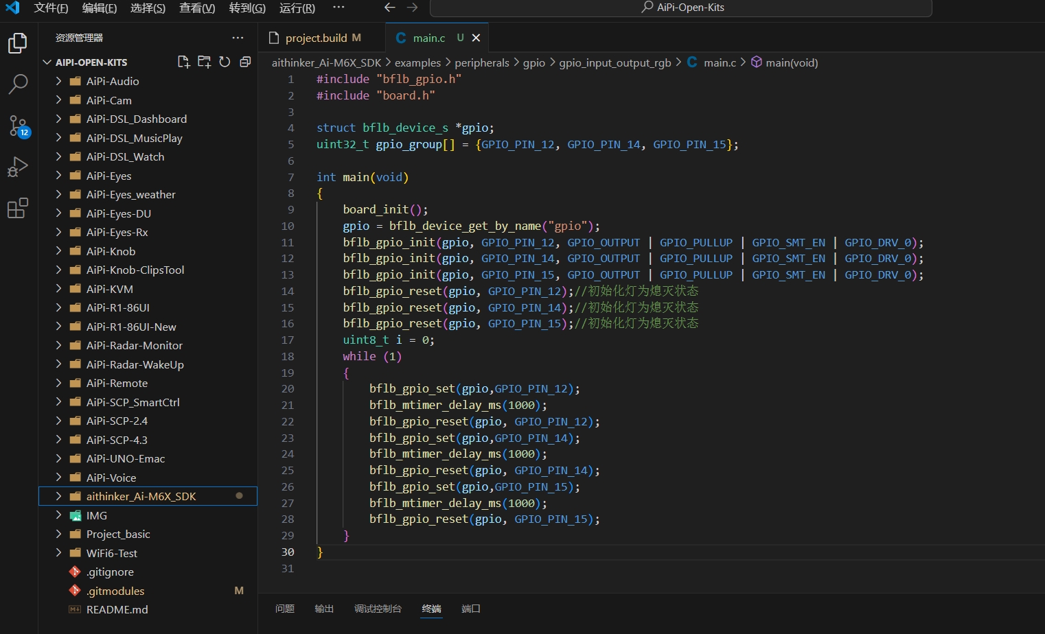This screenshot has height=634, width=1045.
Task: Click line number 30 in the gutter
Action: pyautogui.click(x=287, y=552)
